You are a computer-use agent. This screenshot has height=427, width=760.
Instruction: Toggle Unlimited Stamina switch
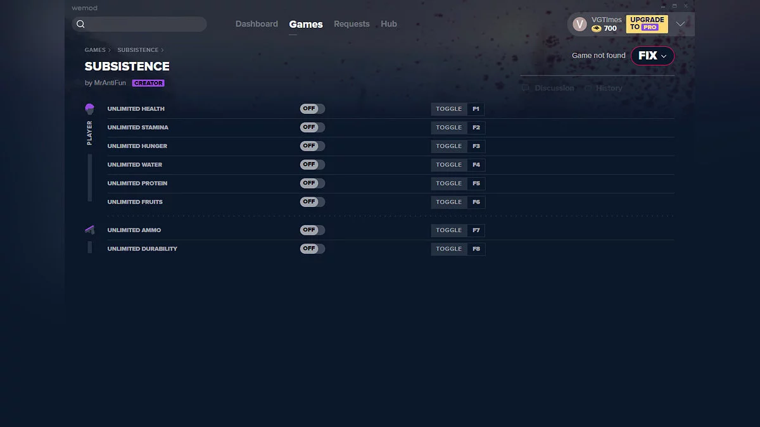pos(312,127)
